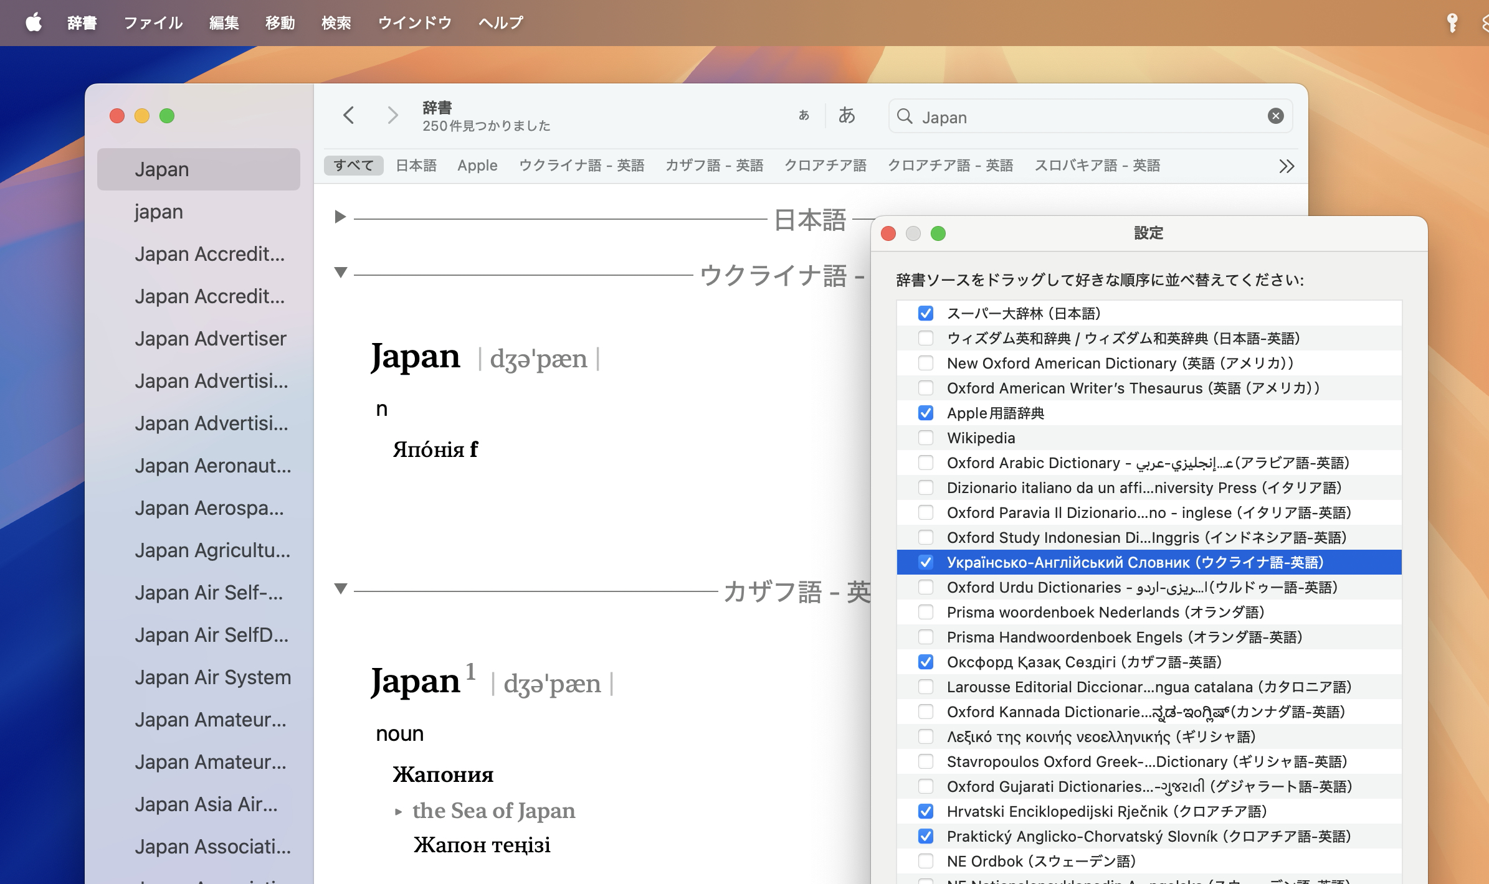
Task: Select Japan Aerospa... in sidebar
Action: tap(199, 508)
